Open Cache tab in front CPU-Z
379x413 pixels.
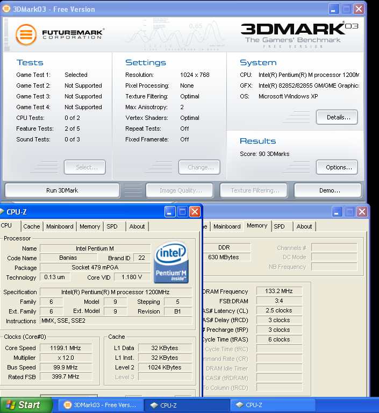pyautogui.click(x=32, y=226)
